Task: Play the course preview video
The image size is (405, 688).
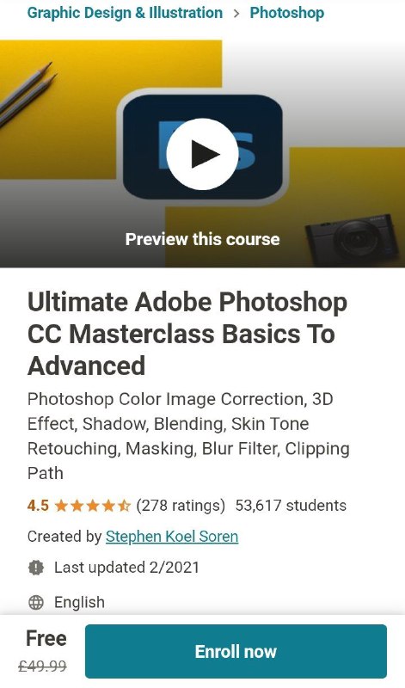Action: 202,154
